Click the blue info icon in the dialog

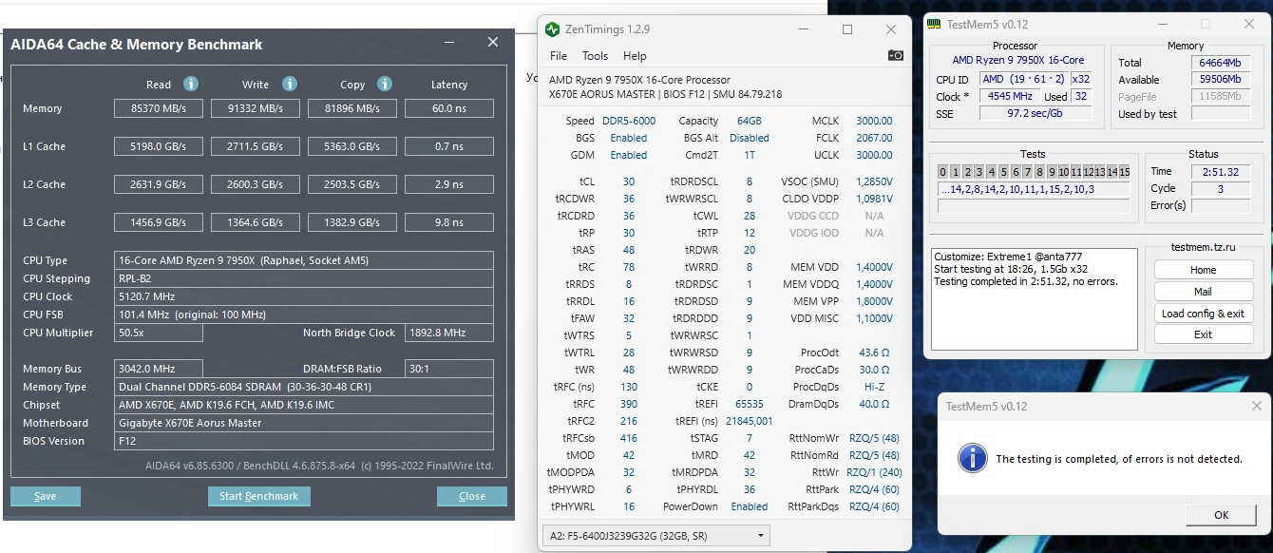click(972, 457)
